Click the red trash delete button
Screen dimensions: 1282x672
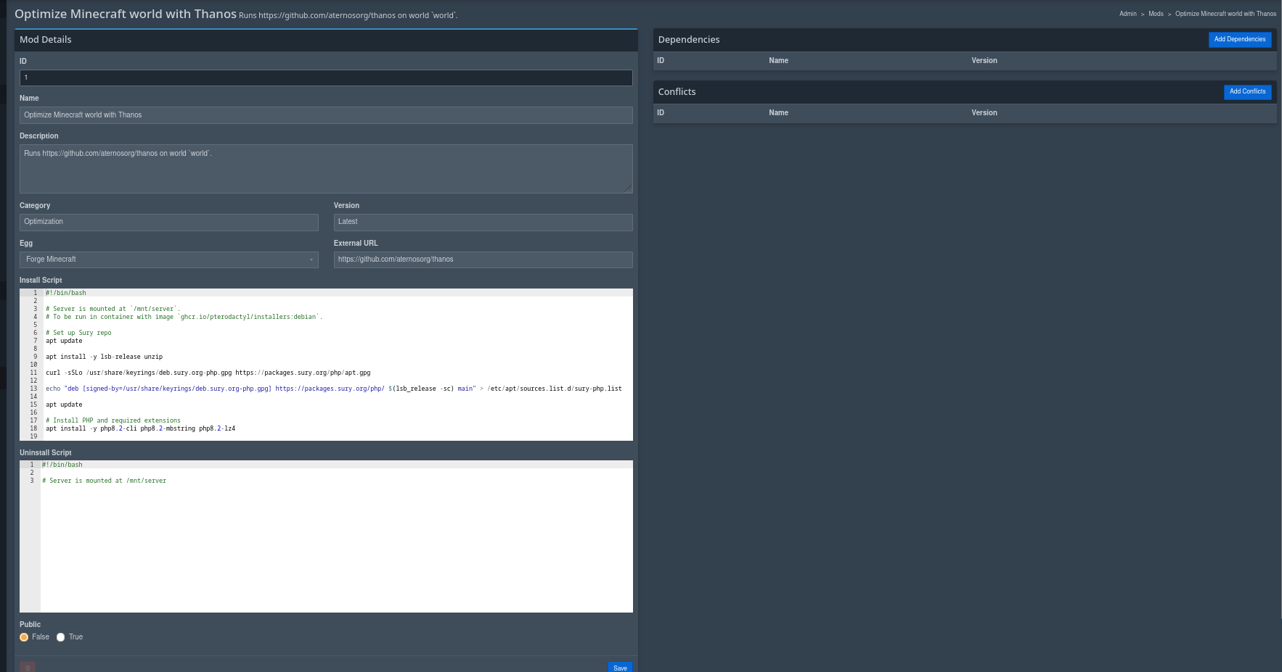[x=28, y=667]
